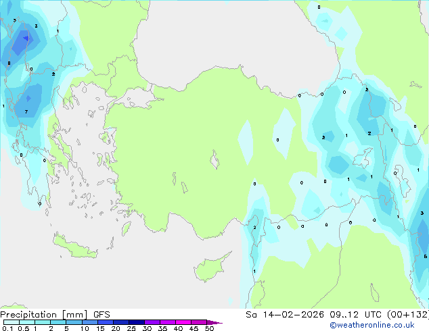This screenshot has width=429, height=331.
Task: Click legend label 10
Action: pyautogui.click(x=85, y=328)
